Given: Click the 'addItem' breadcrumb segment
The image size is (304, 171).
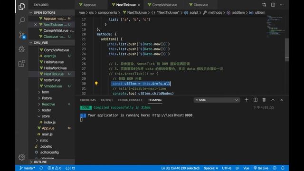Looking at the screenshot, I should pos(238,13).
